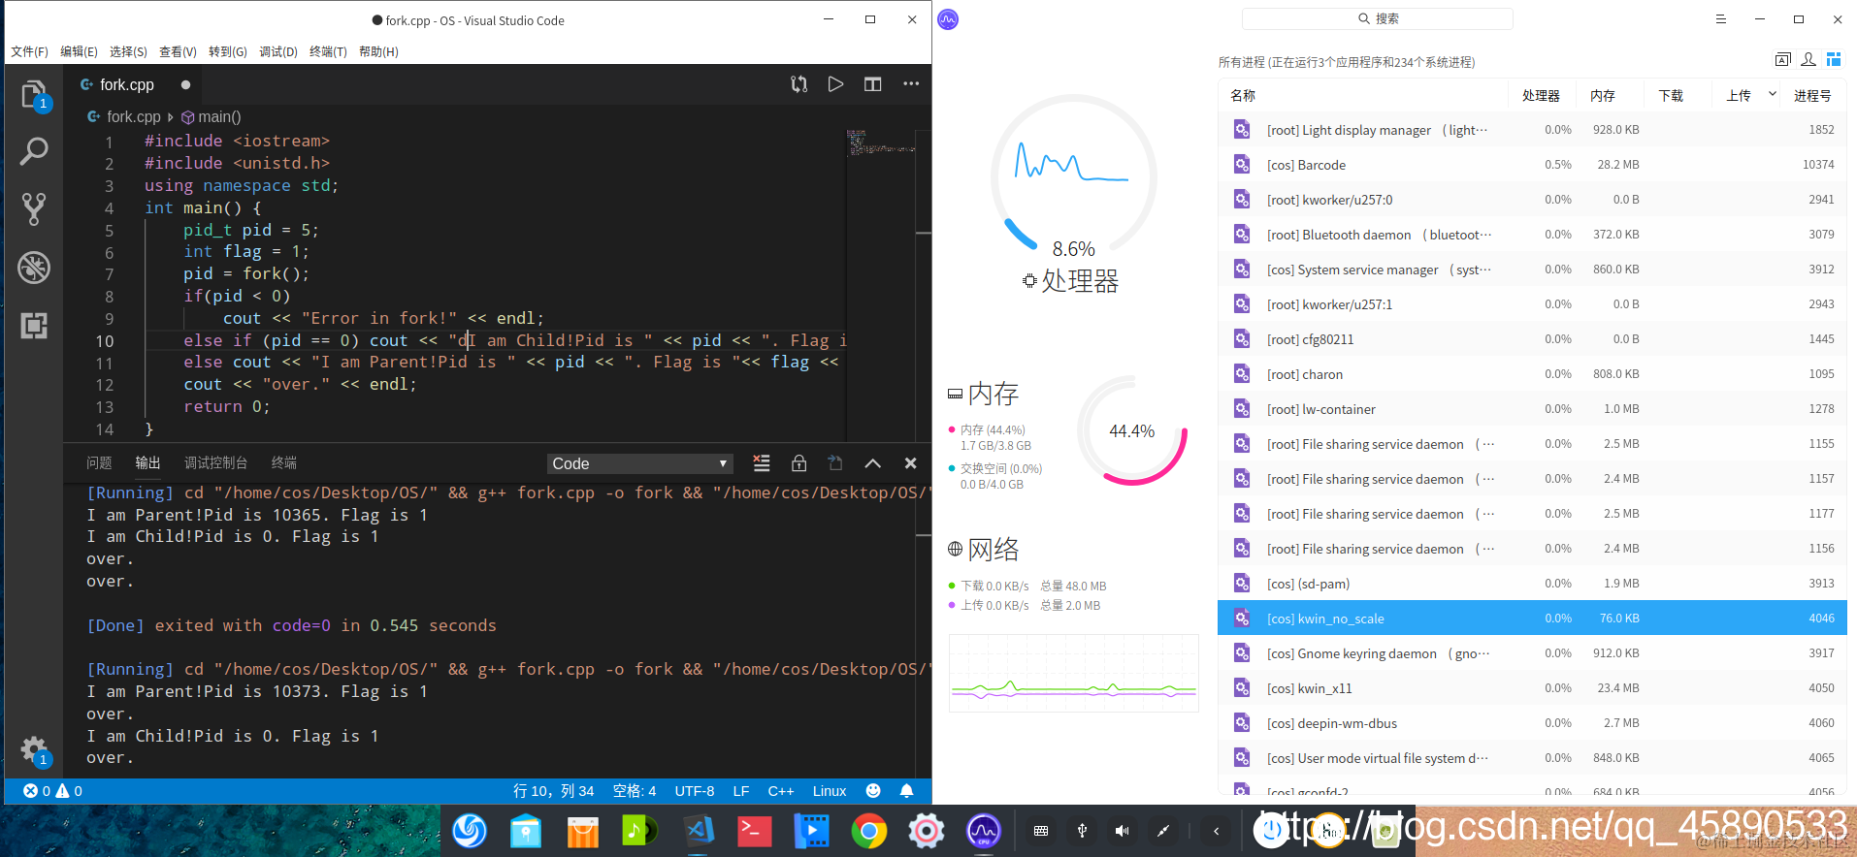Switch to the 终端 (Terminal) panel tab
Image resolution: width=1857 pixels, height=857 pixels.
[x=284, y=463]
